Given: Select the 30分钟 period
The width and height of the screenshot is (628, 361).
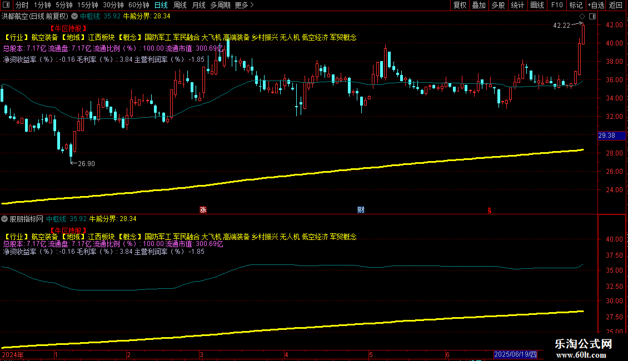Looking at the screenshot, I should (113, 5).
